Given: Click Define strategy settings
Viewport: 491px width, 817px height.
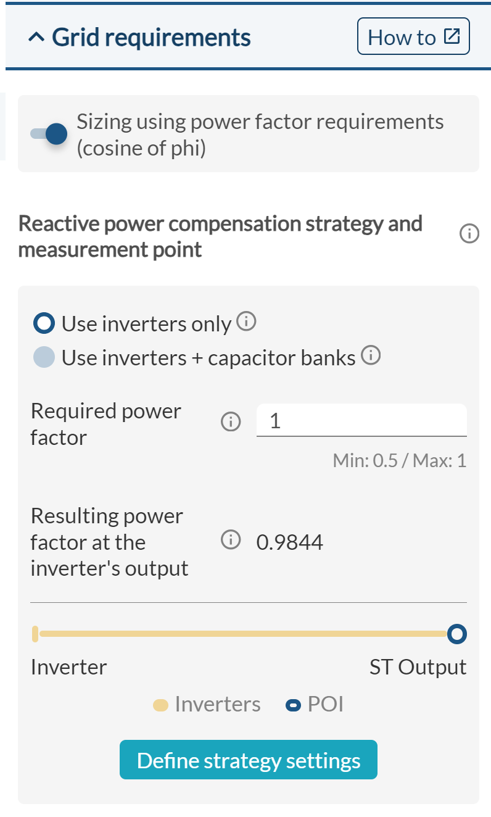Looking at the screenshot, I should pyautogui.click(x=248, y=760).
